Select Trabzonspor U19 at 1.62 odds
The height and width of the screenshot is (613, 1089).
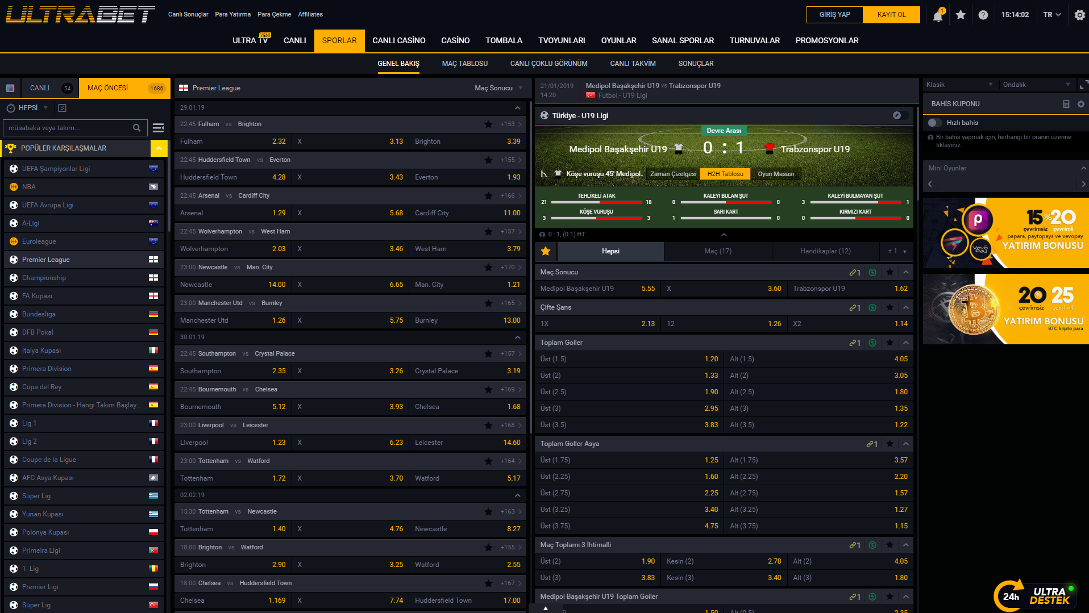(850, 289)
